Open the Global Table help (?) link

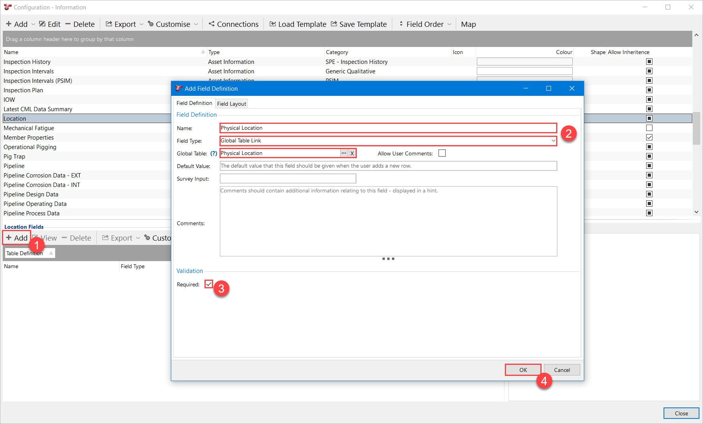tap(214, 153)
